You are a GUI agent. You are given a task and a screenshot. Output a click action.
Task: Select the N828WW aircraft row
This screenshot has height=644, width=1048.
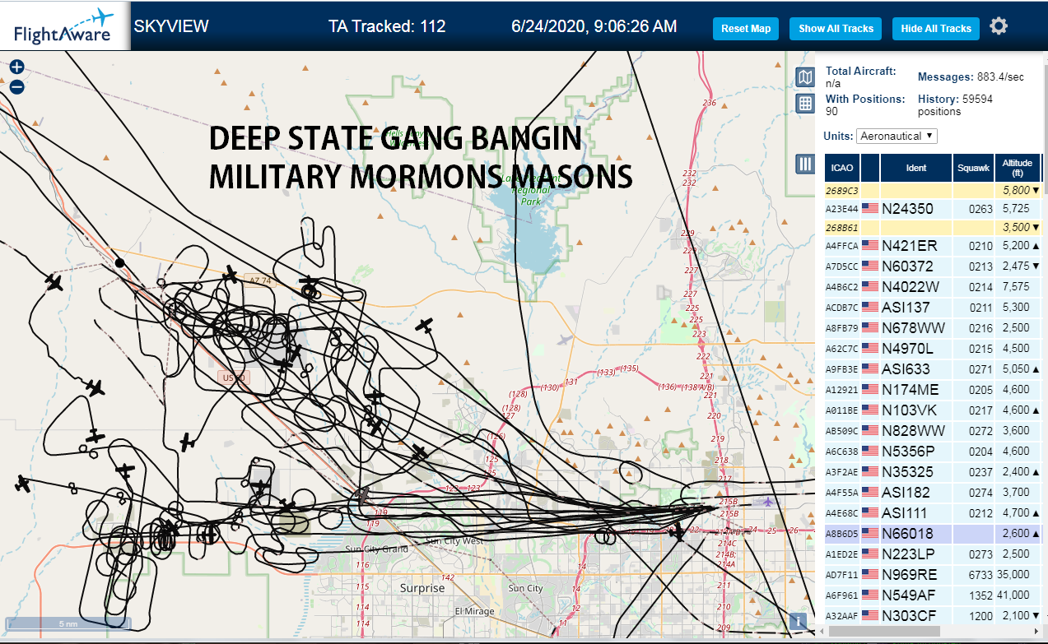point(934,430)
